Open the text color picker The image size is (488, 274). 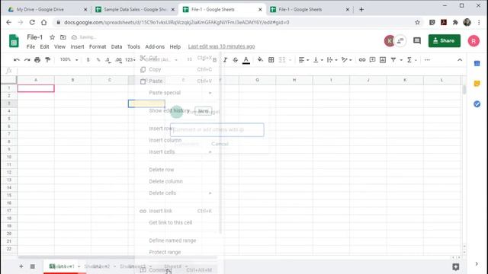[246, 60]
